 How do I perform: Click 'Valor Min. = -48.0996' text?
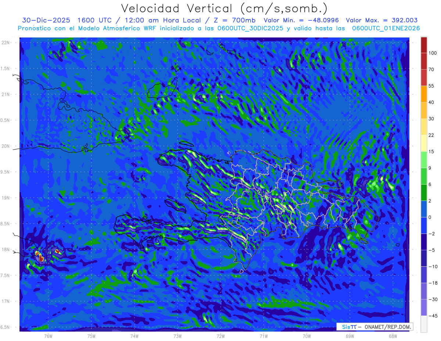[301, 20]
